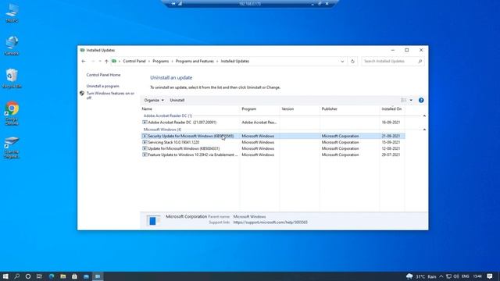Click the 21-09-2021 installed date cell
500x281 pixels.
tap(391, 136)
